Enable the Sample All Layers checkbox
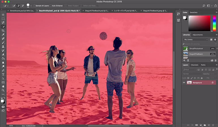The height and width of the screenshot is (127, 218). [35, 6]
